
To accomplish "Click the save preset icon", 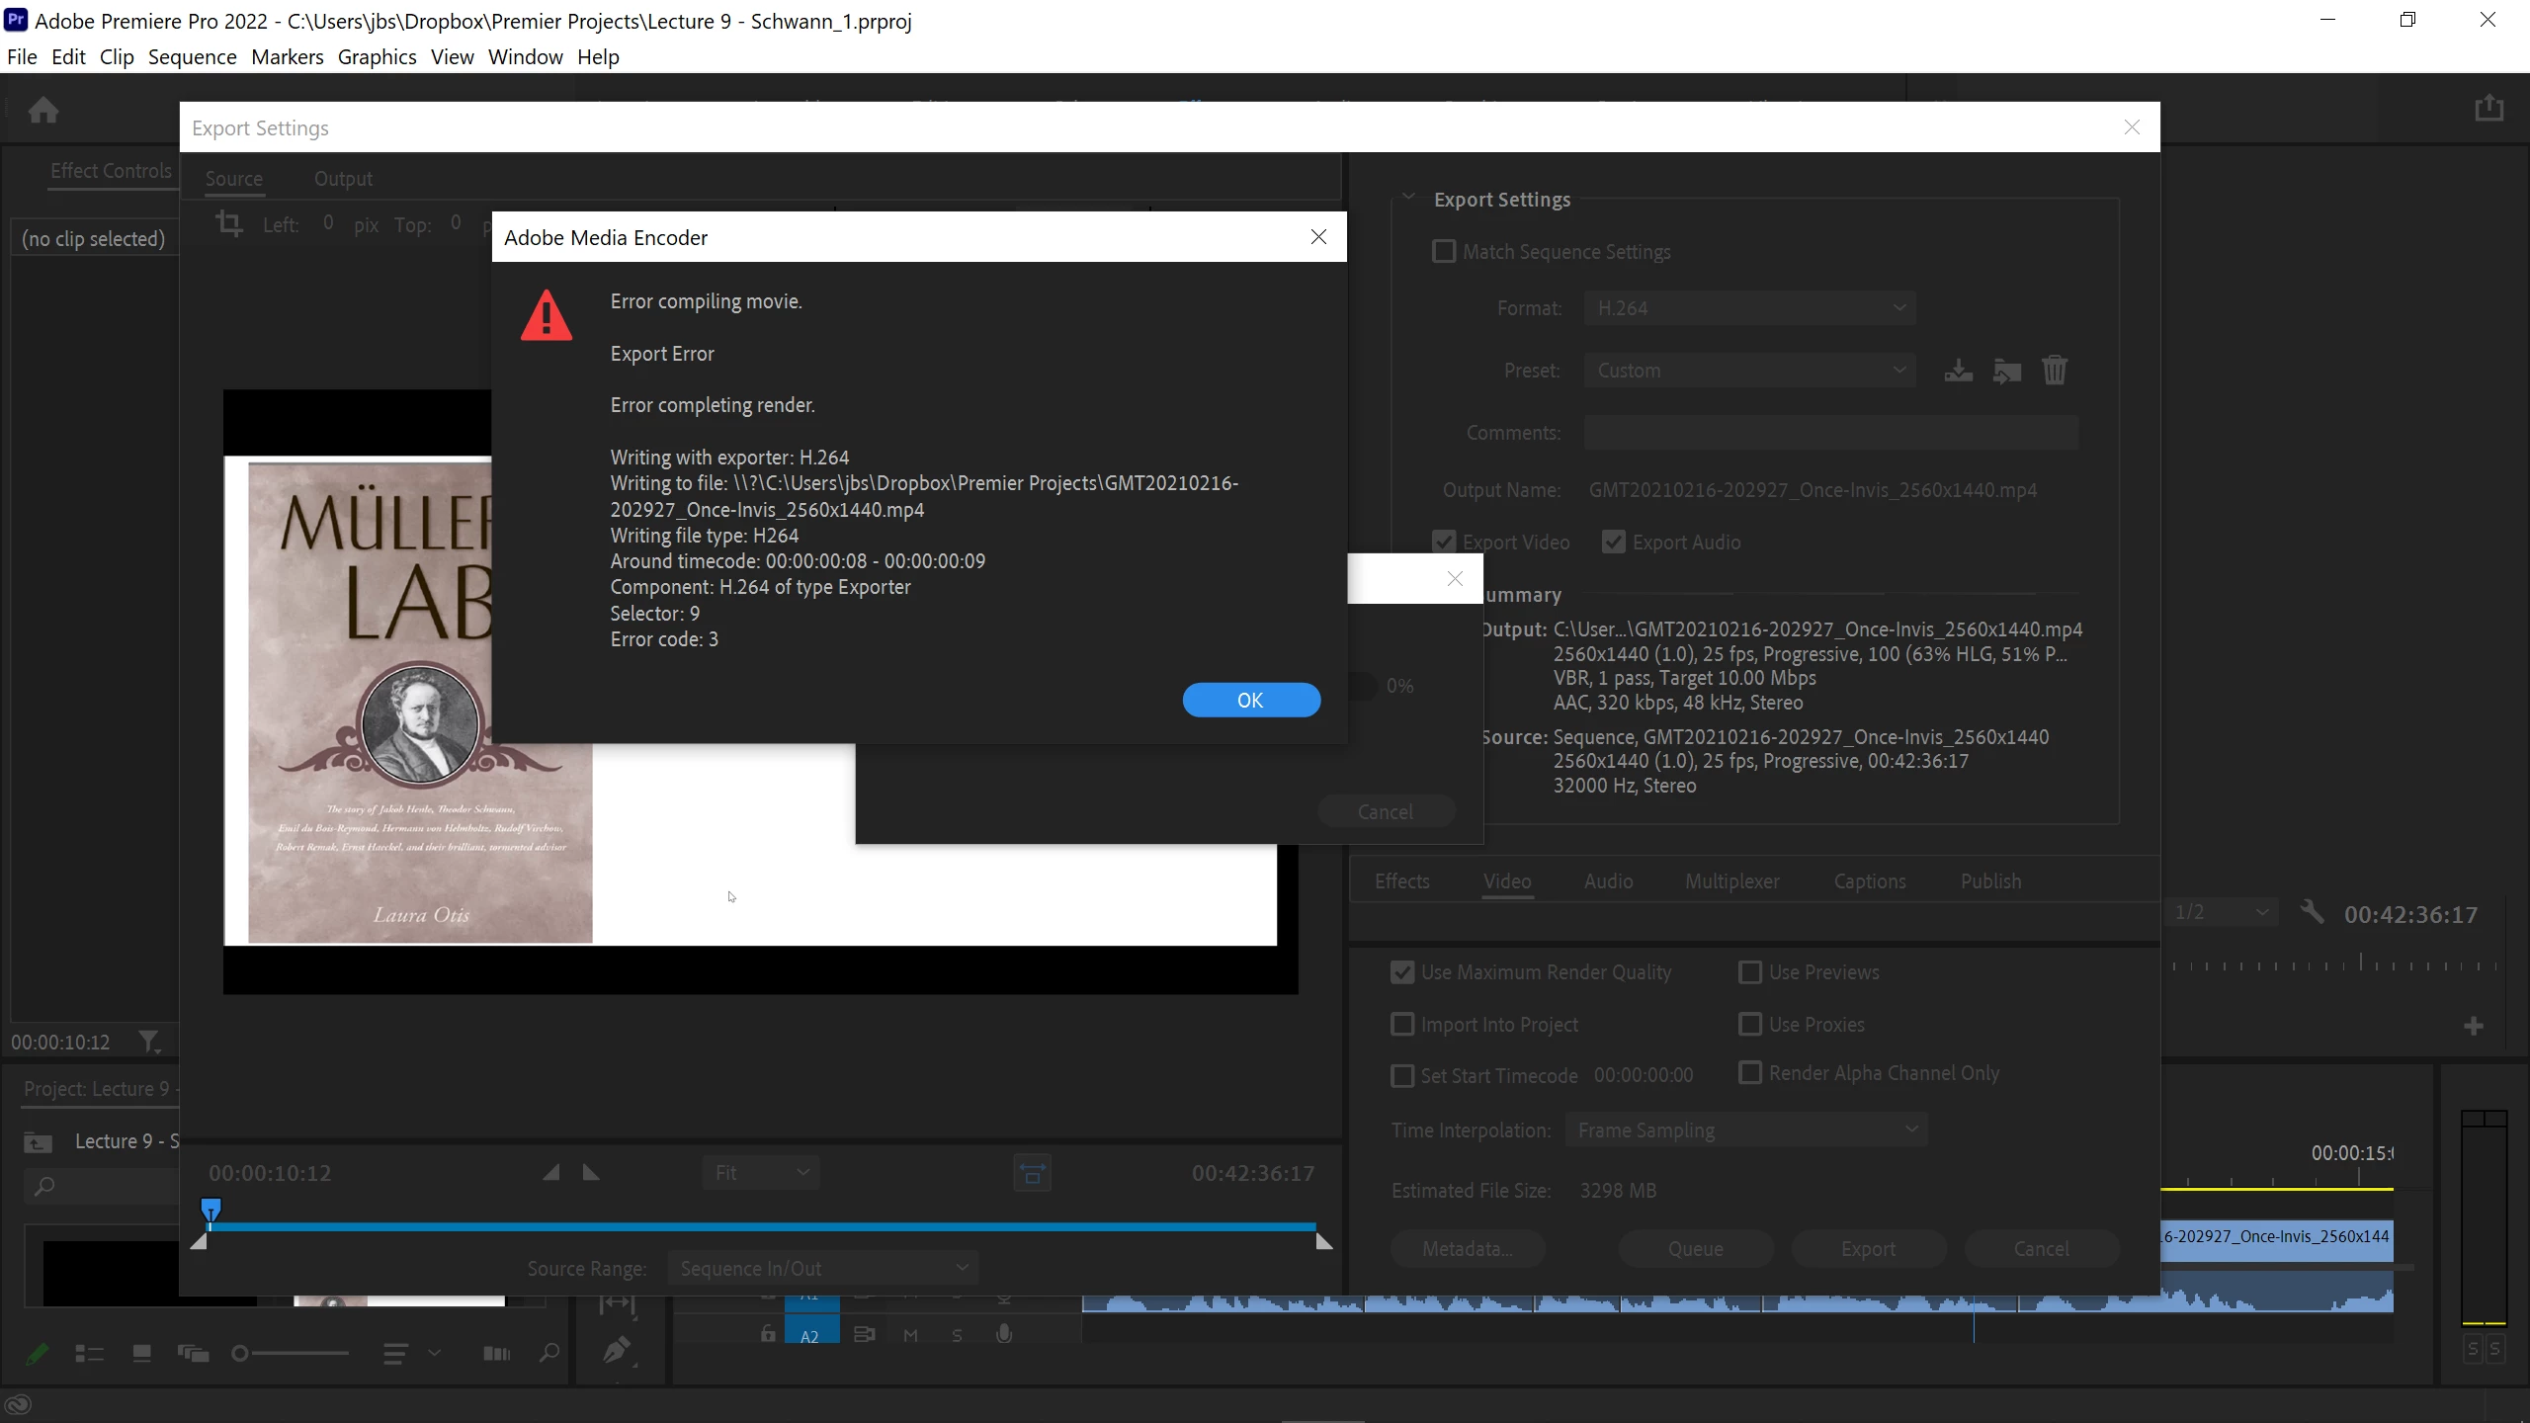I will point(1958,371).
